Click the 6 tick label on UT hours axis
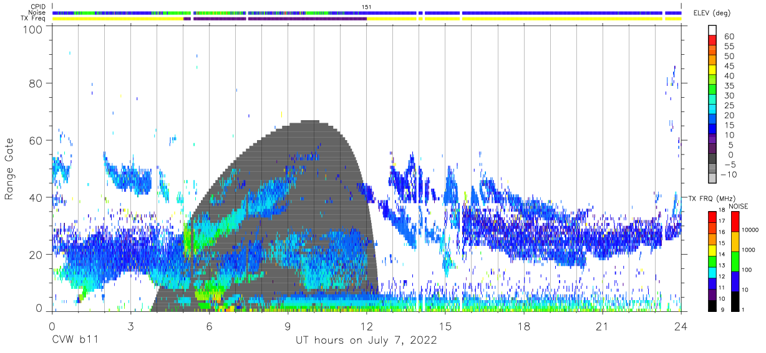 [x=209, y=326]
